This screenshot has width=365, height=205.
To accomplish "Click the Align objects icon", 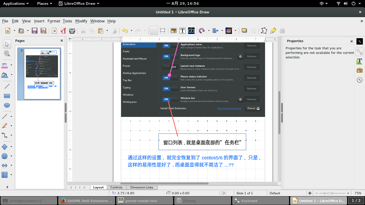I will [215, 31].
